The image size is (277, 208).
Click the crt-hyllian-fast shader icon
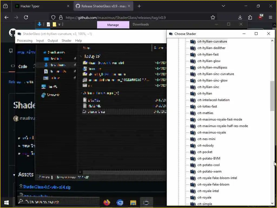click(193, 54)
